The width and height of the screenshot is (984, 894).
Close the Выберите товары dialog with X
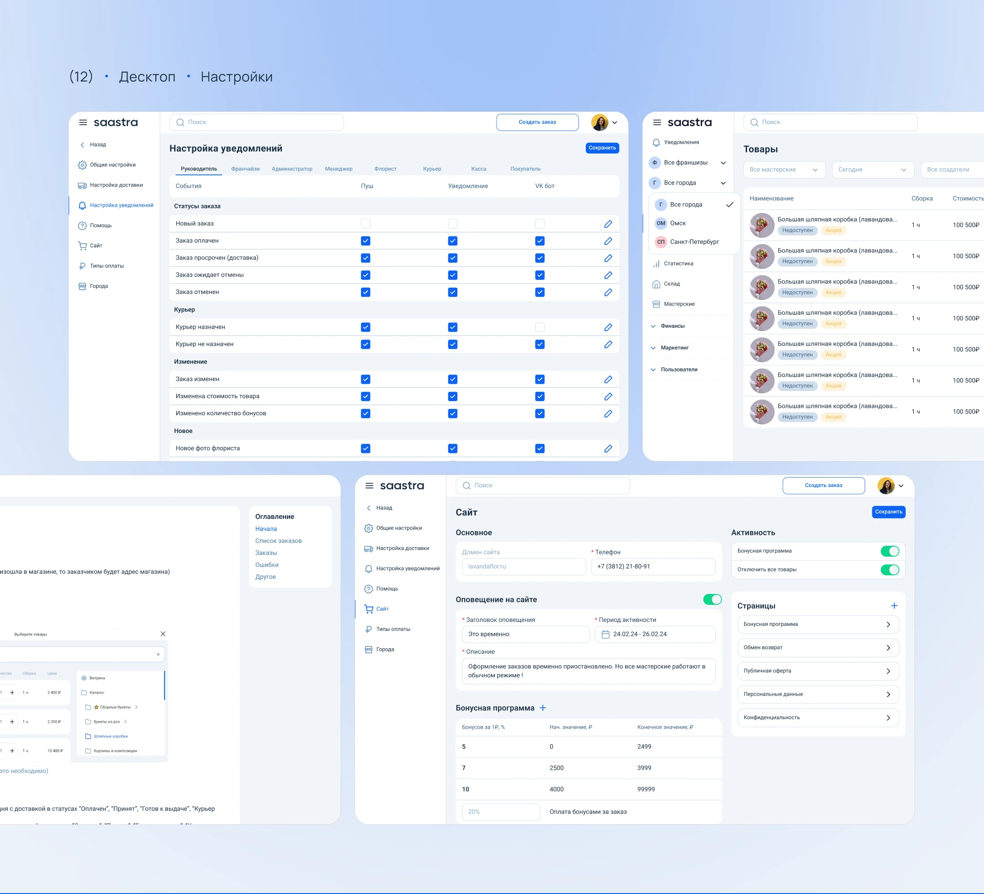[163, 634]
